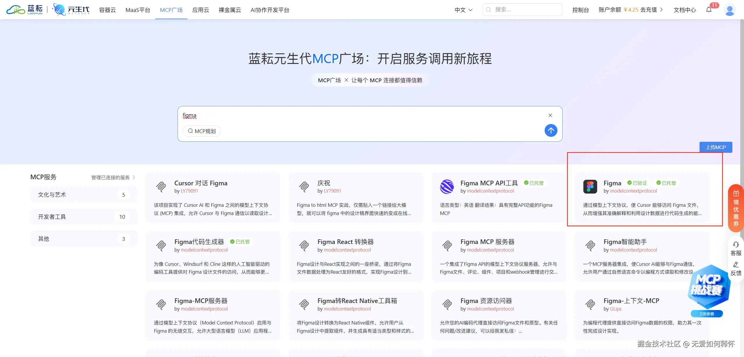This screenshot has width=744, height=357.
Task: Click the Lanyun logo in header
Action: pos(25,10)
